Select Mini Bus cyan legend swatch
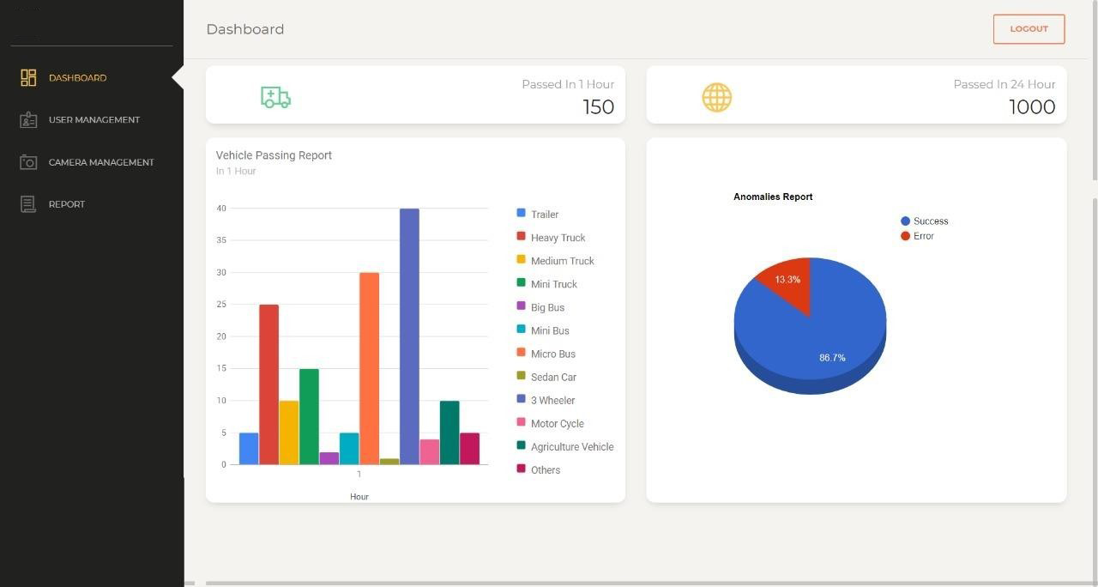The image size is (1098, 587). (521, 329)
